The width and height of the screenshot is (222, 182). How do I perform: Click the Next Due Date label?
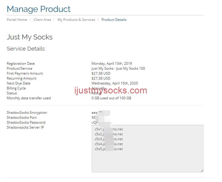pyautogui.click(x=19, y=83)
